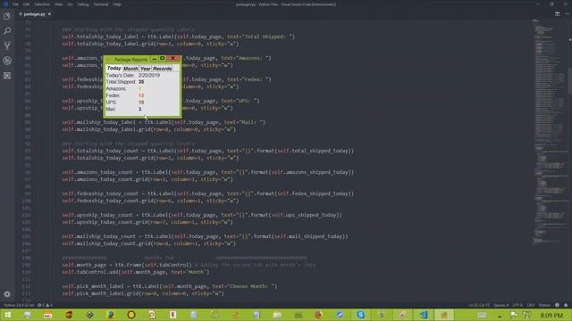
Task: Switch to the Package Reports taskbar icon
Action: coord(444,315)
